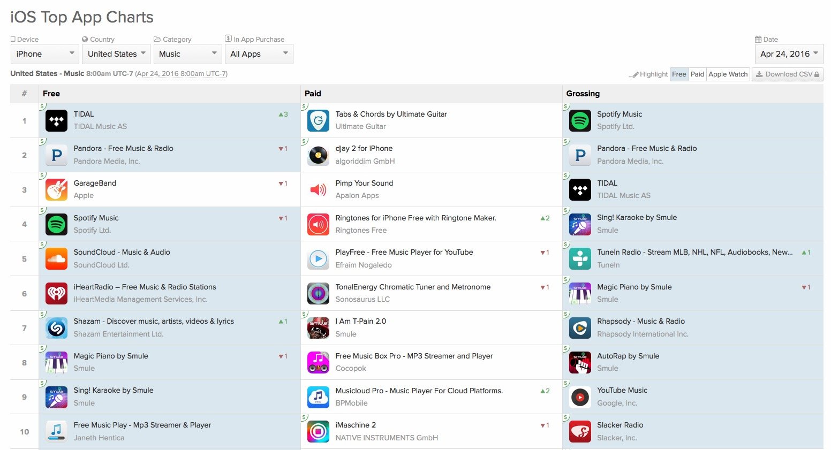Open Shazam Entertainment Ltd. publisher link
Image resolution: width=831 pixels, height=450 pixels.
coord(118,334)
